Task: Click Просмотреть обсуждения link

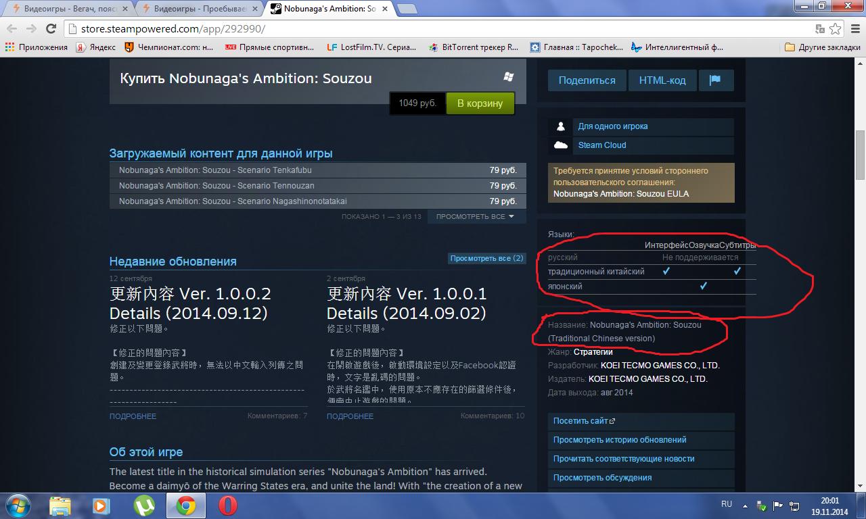Action: coord(641,478)
